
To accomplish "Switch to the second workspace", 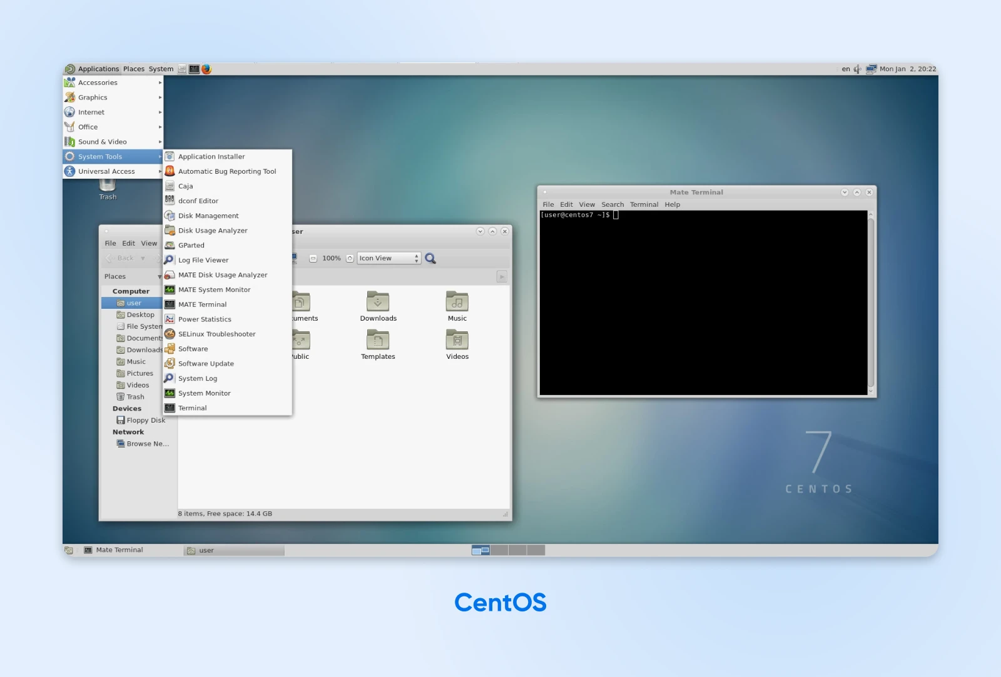I will [x=499, y=550].
